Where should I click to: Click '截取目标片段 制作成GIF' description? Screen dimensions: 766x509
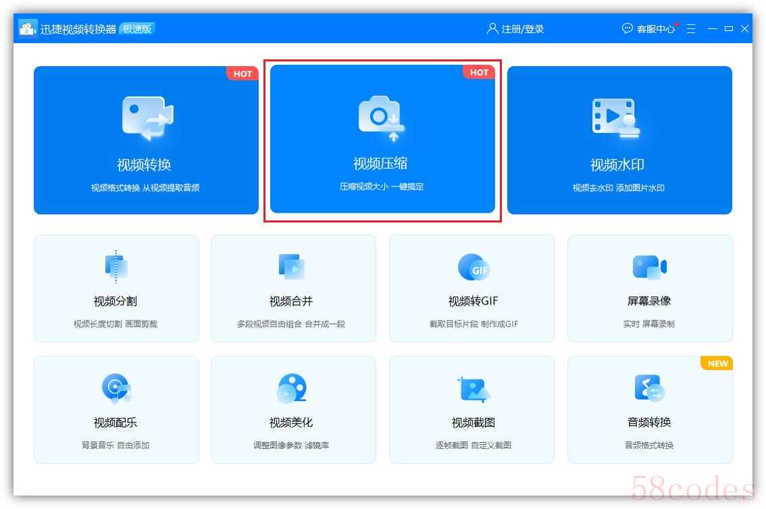pyautogui.click(x=474, y=323)
